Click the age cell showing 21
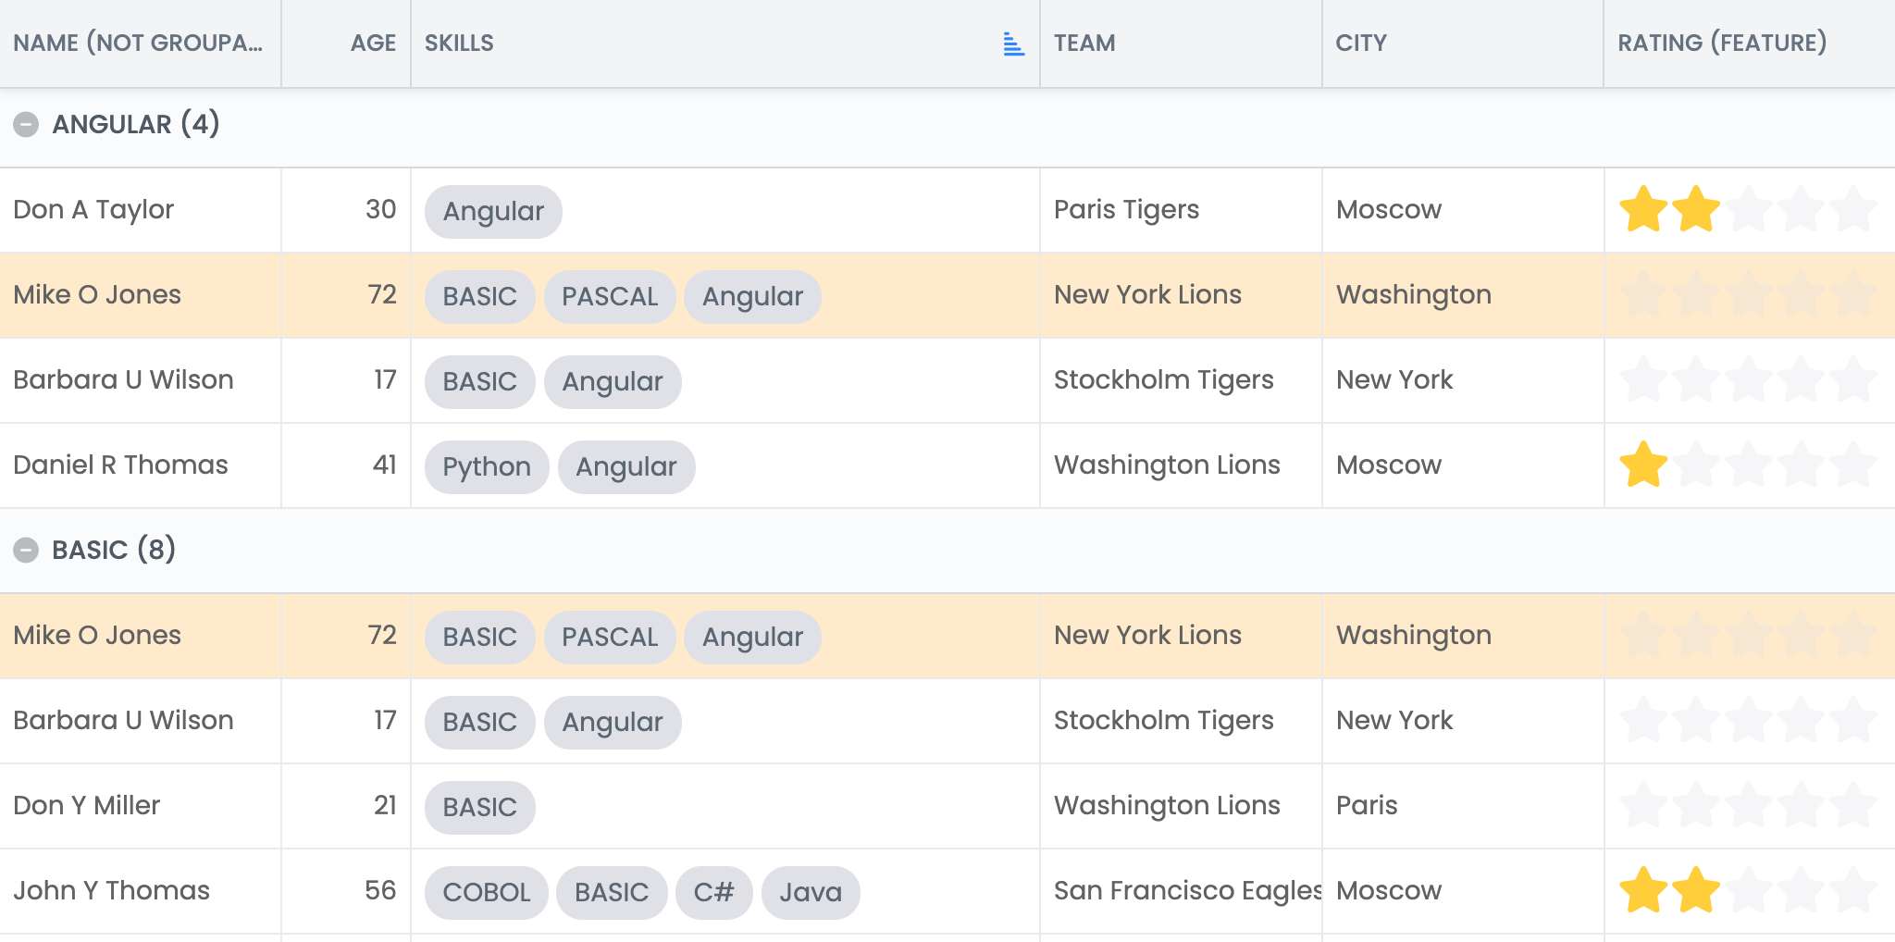Screen dimensions: 1895x942 tap(346, 806)
